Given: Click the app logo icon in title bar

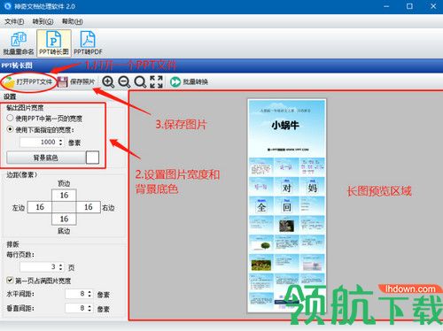Looking at the screenshot, I should point(8,6).
